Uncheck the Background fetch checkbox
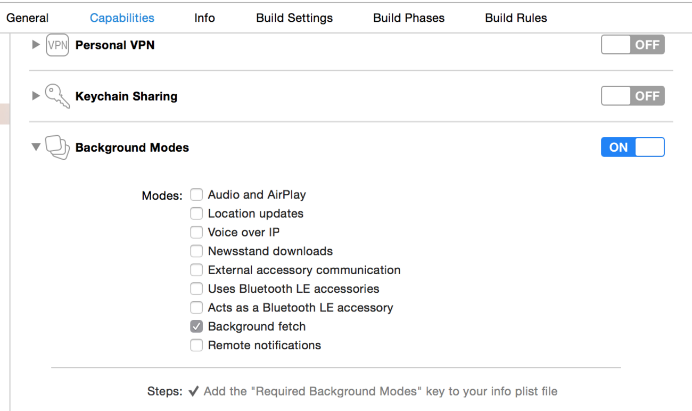 197,326
